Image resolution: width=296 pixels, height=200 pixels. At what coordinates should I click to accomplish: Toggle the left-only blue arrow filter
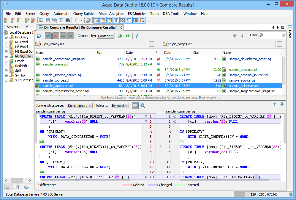tap(48, 36)
